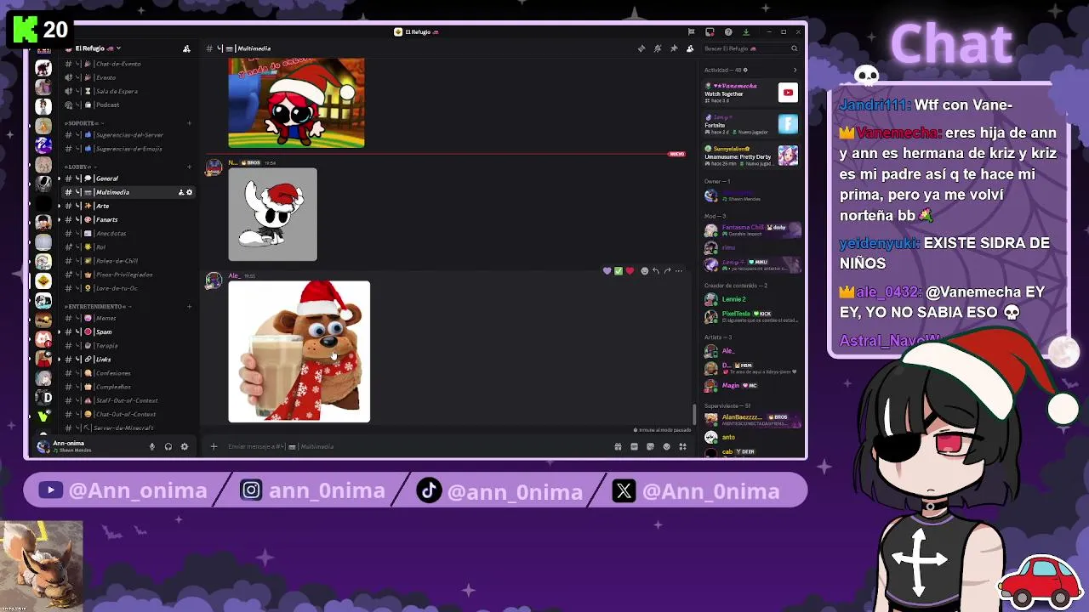Open the Freddy bear with Santa hat image
The image size is (1089, 612).
pyautogui.click(x=299, y=351)
